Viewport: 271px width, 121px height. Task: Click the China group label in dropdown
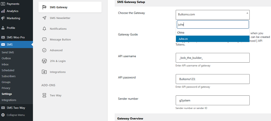click(x=181, y=33)
